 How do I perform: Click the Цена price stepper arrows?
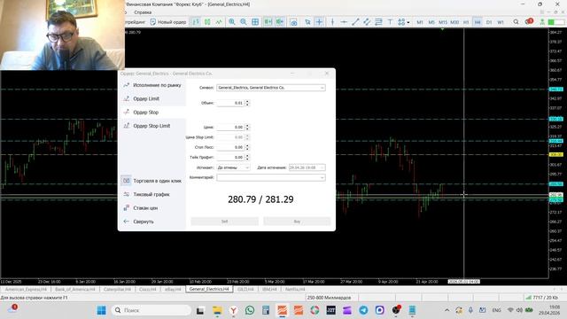click(247, 128)
